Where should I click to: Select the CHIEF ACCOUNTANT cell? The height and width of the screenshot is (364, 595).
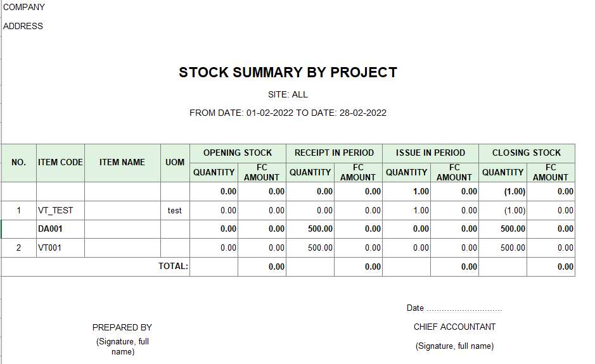point(454,327)
